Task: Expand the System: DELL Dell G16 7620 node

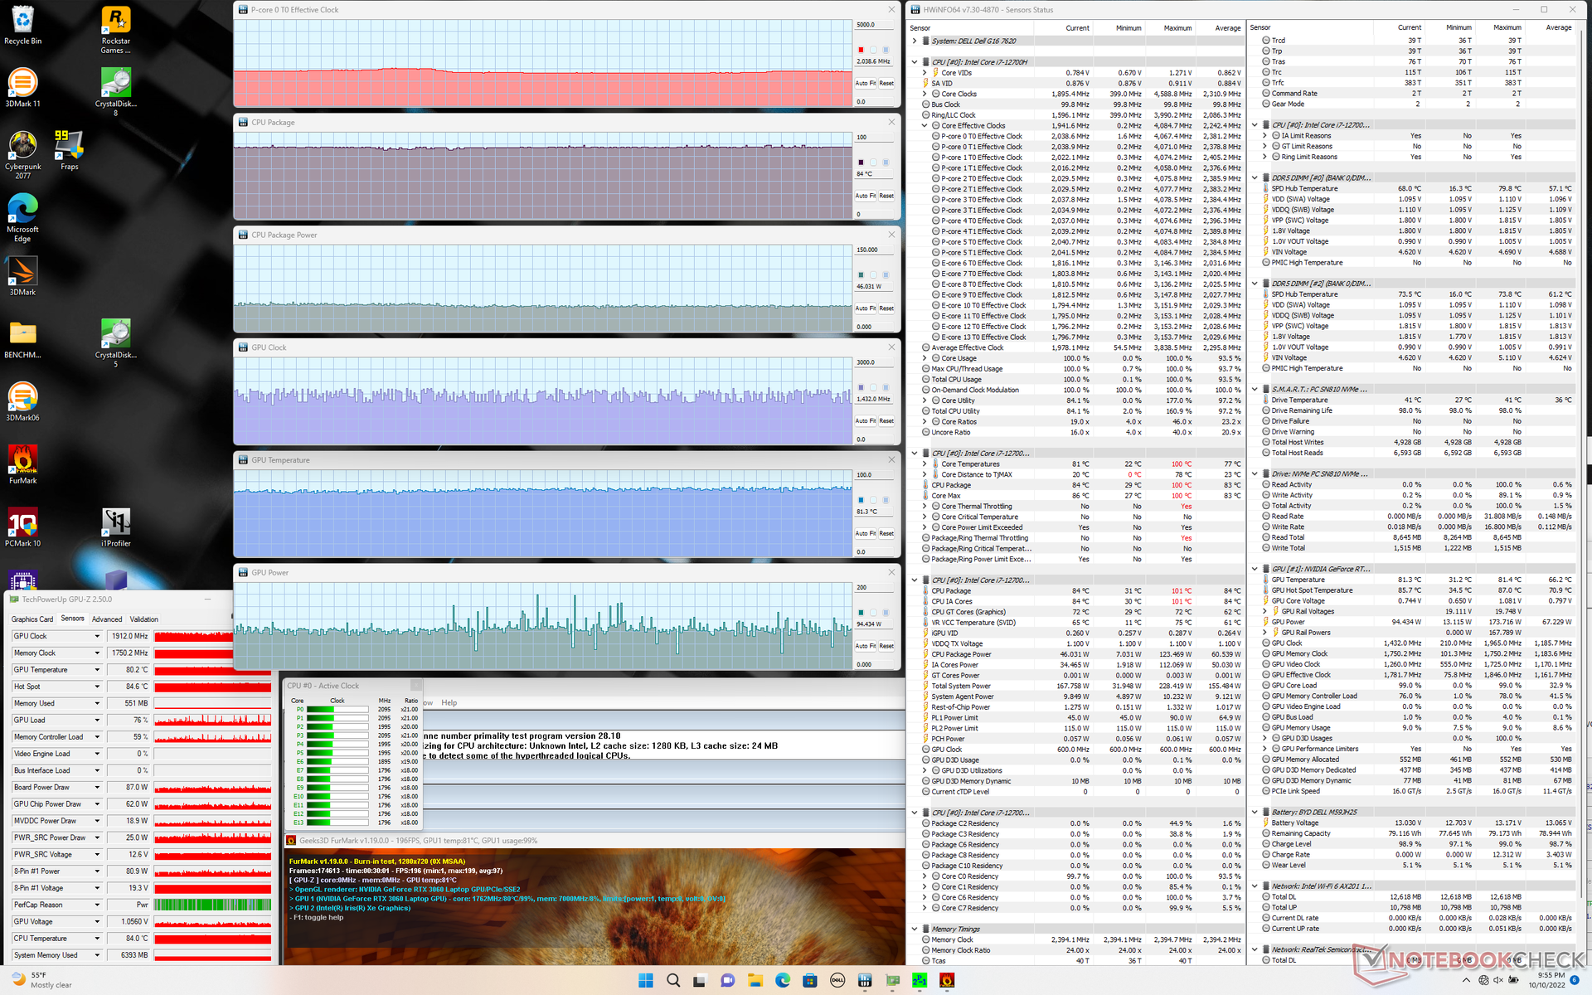Action: (915, 41)
